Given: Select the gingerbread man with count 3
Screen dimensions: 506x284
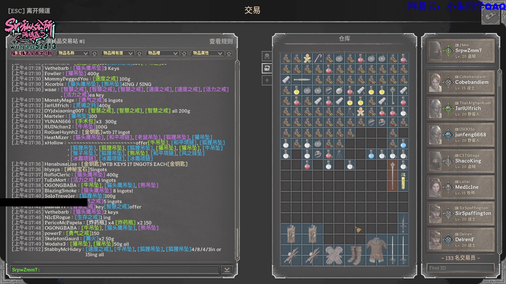Looking at the screenshot, I should coord(361,111).
